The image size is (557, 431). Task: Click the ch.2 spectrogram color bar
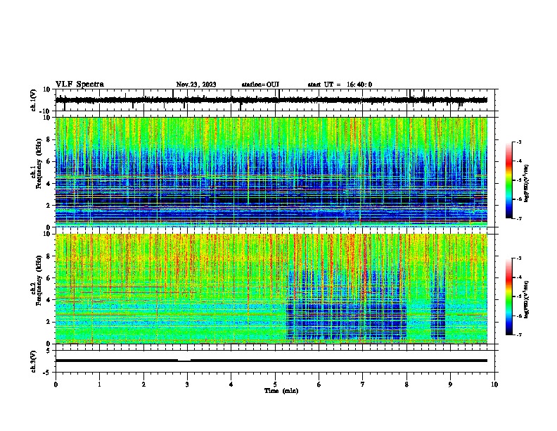(509, 296)
